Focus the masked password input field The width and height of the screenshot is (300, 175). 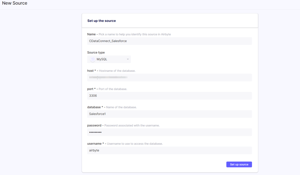tap(169, 132)
